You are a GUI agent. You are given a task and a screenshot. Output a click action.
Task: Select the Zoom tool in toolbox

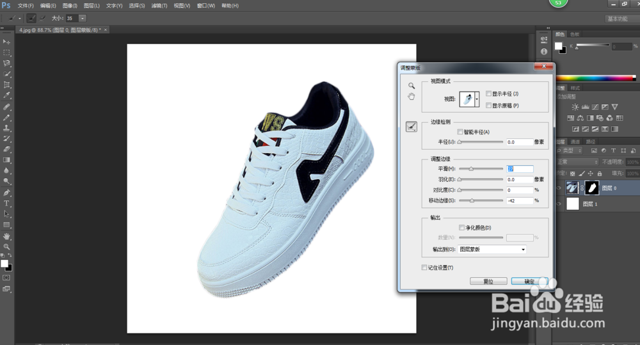coord(6,247)
